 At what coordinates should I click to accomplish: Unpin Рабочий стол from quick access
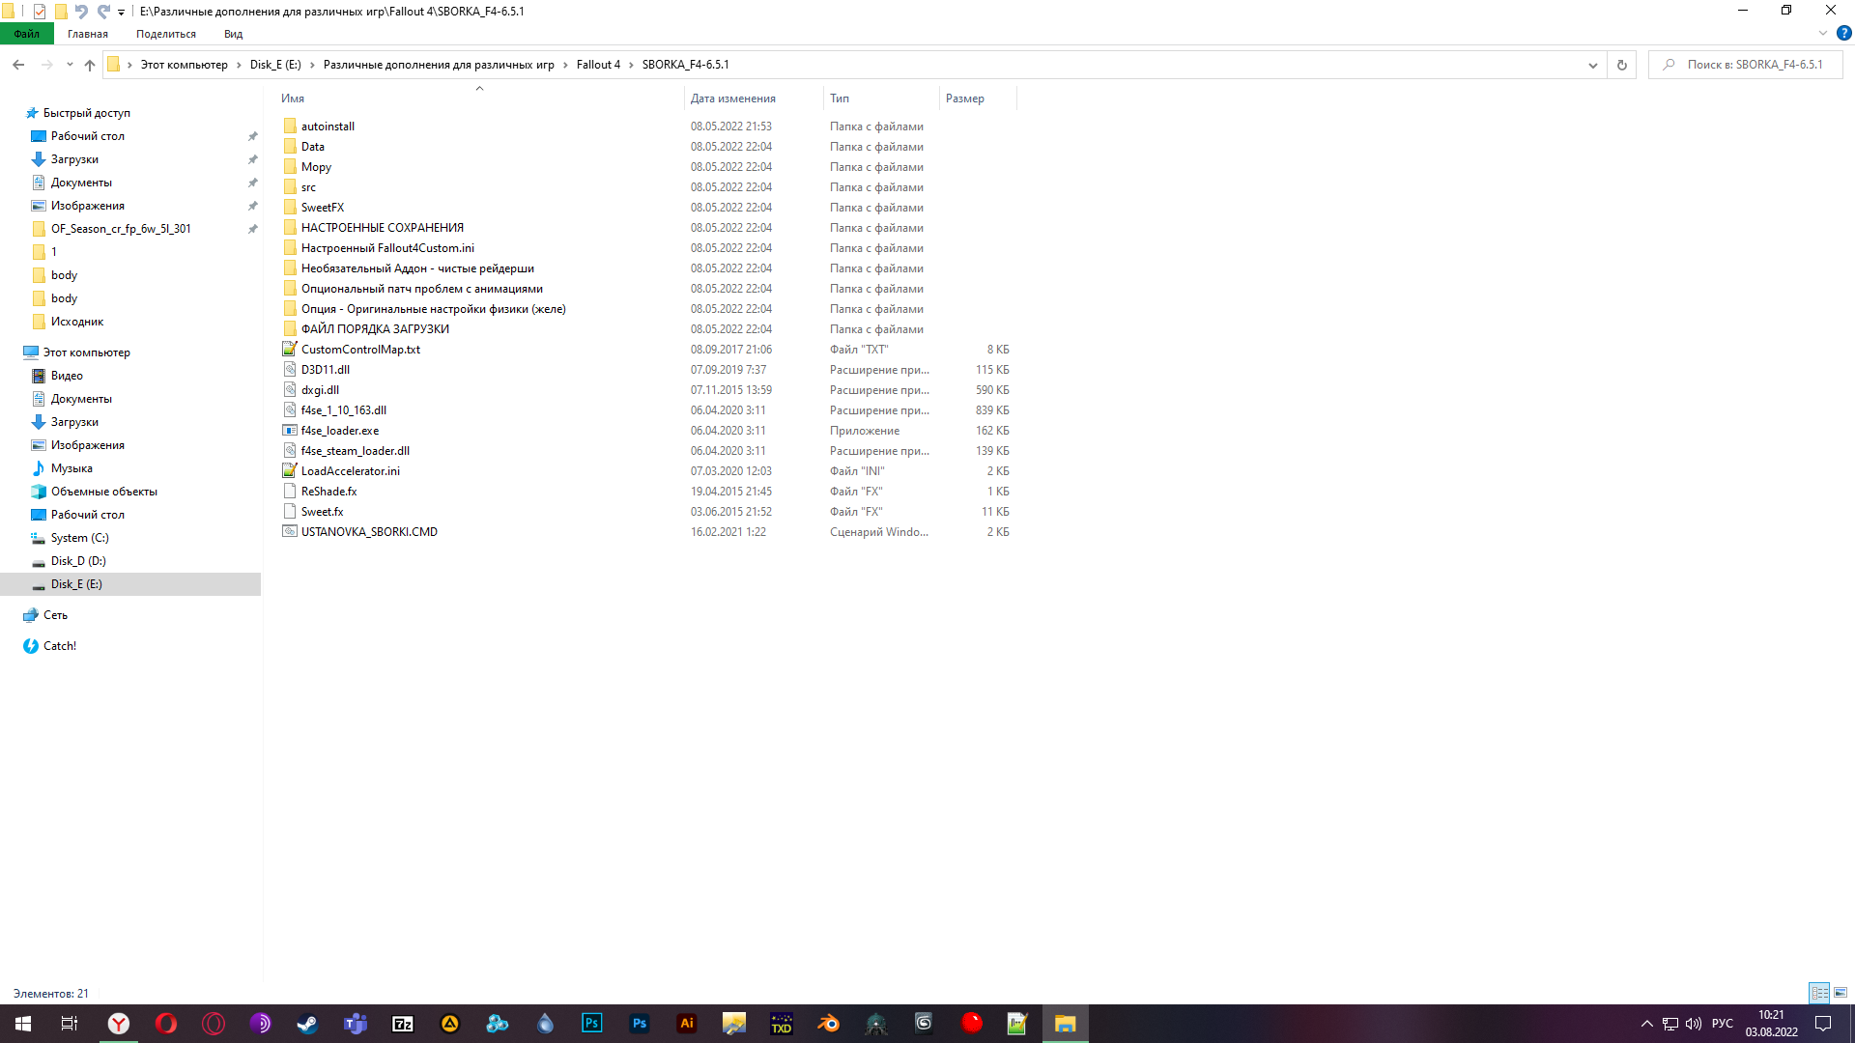coord(252,136)
